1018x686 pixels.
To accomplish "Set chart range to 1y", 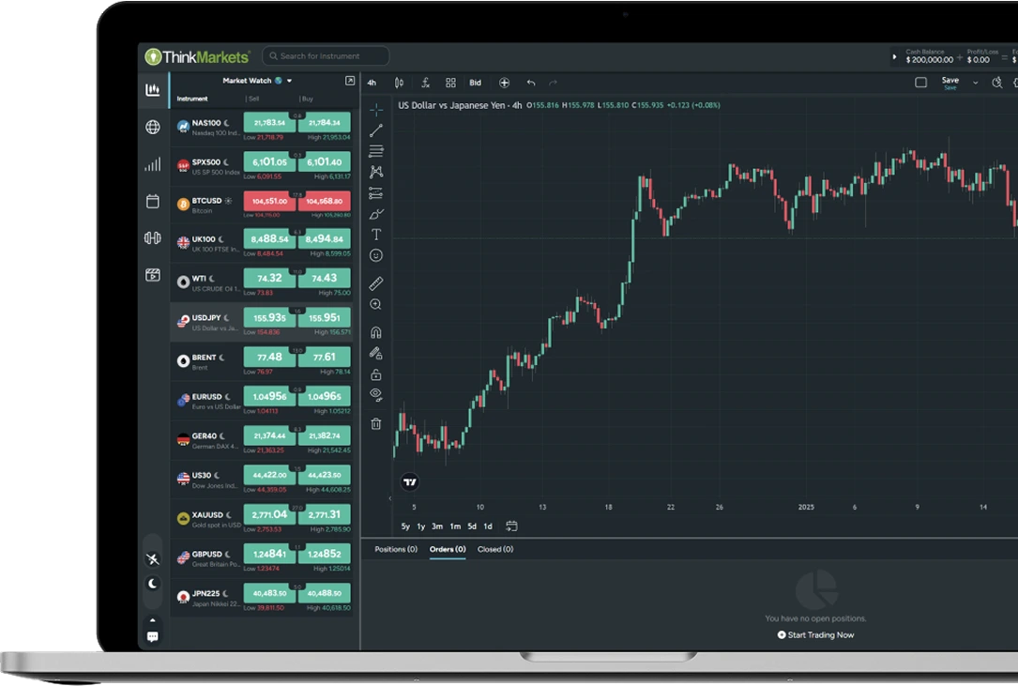I will 420,526.
